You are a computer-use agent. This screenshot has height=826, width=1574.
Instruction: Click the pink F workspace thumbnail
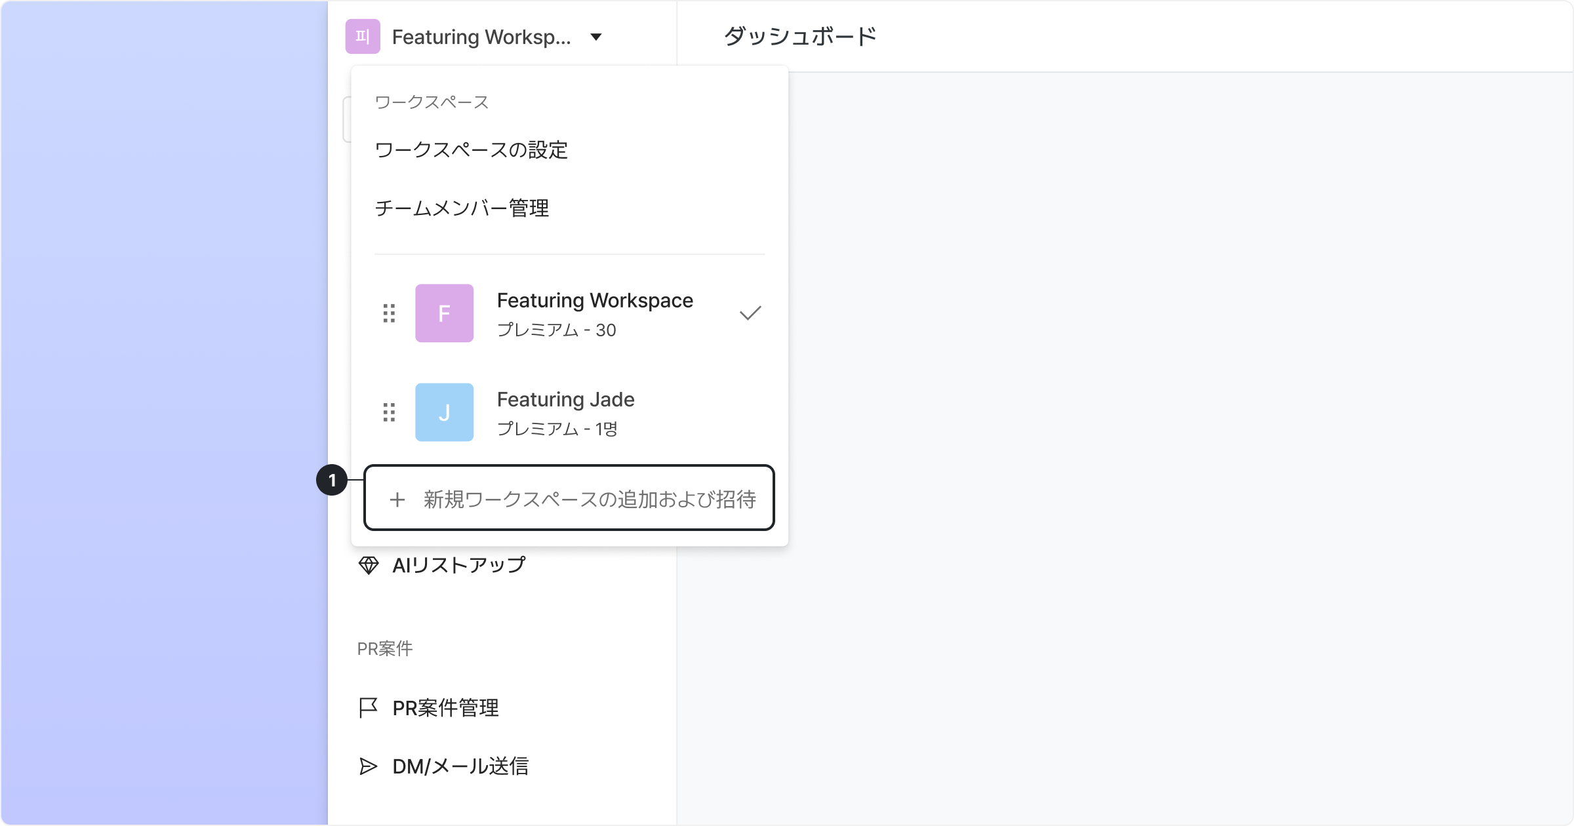444,313
